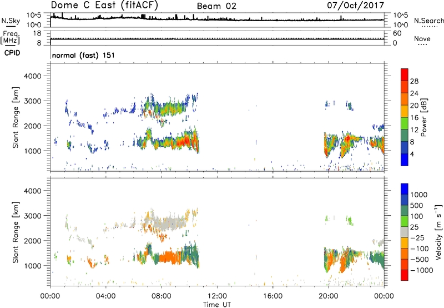Click '4000' on the power panel axis

point(33,76)
